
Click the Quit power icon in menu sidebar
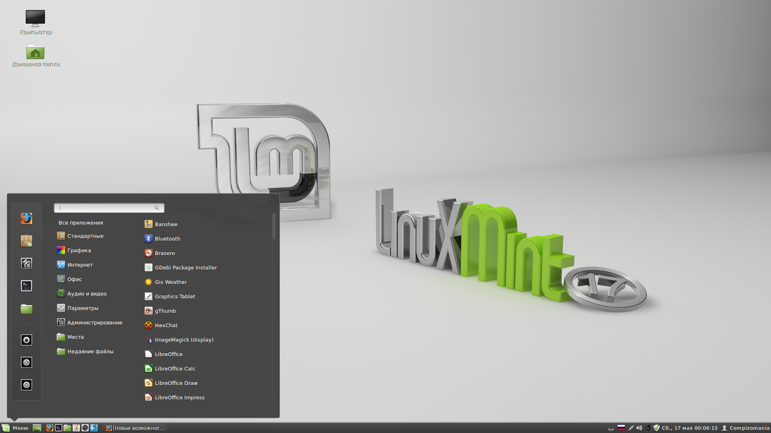pos(27,385)
